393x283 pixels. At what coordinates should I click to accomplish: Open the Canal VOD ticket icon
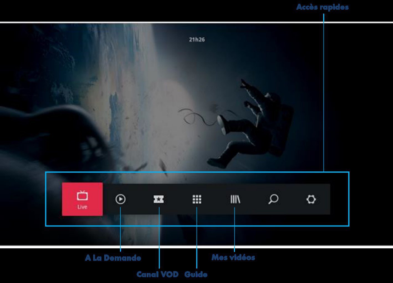(159, 199)
